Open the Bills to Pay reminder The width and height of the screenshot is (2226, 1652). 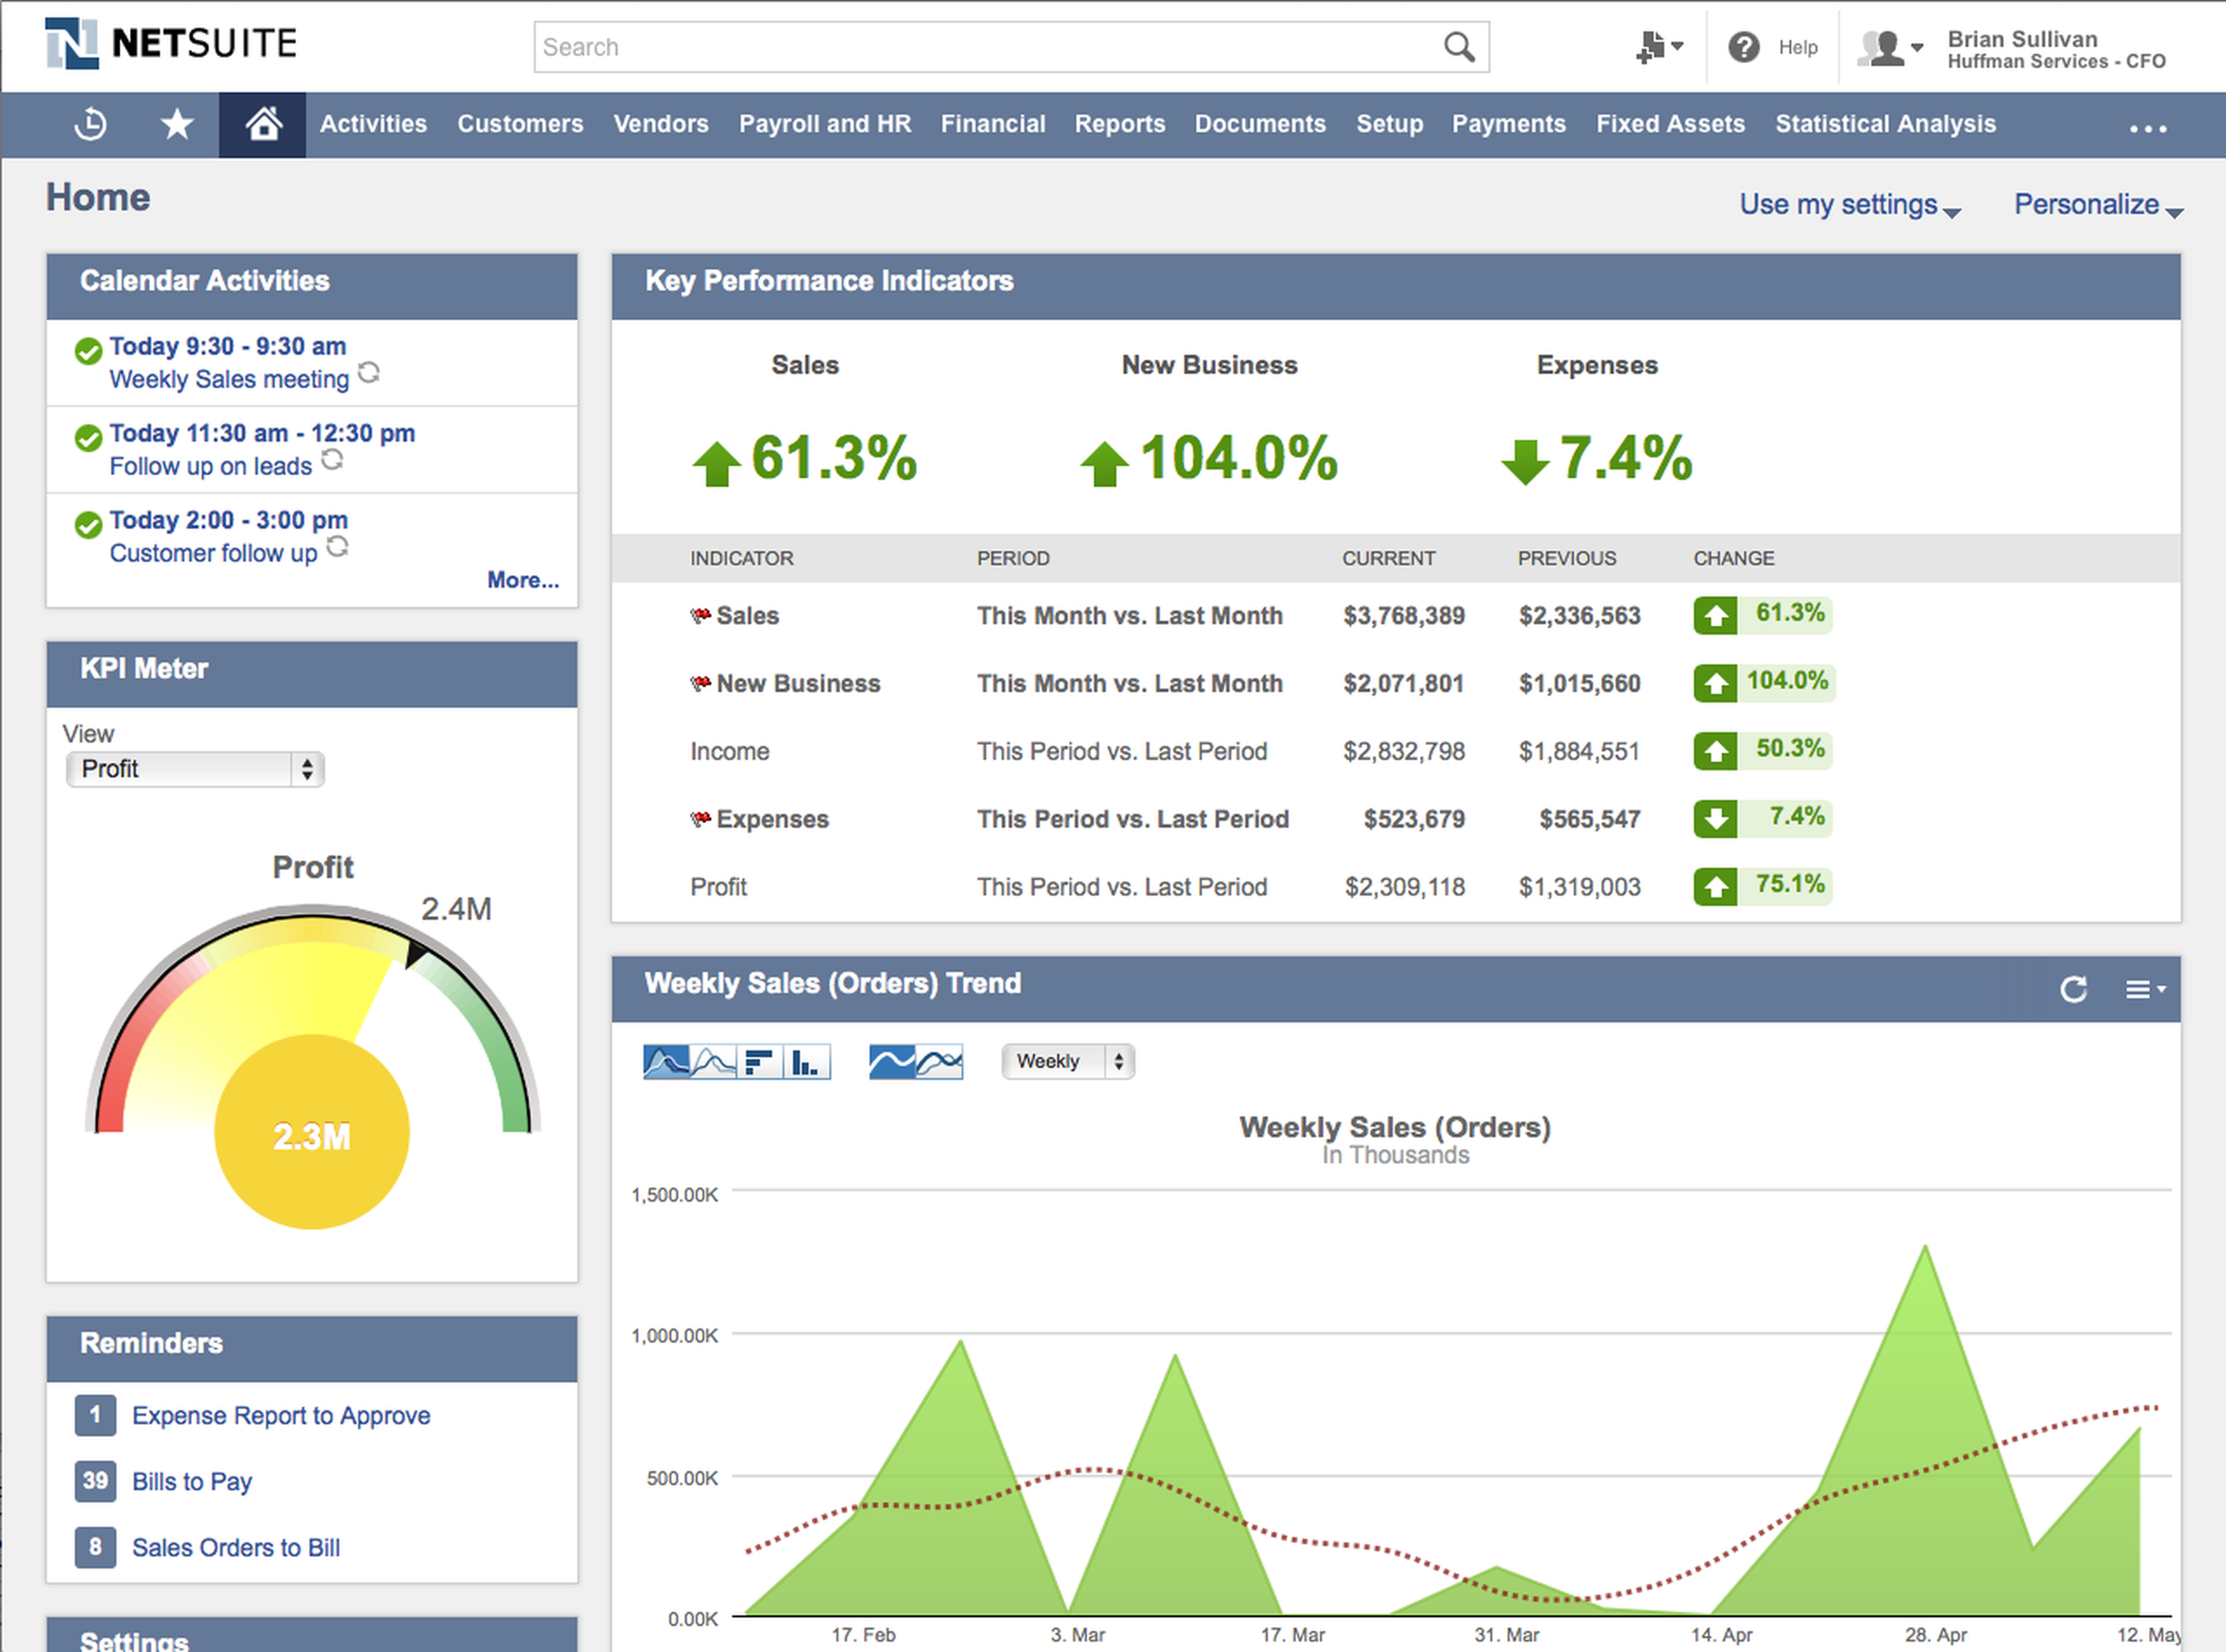point(192,1482)
